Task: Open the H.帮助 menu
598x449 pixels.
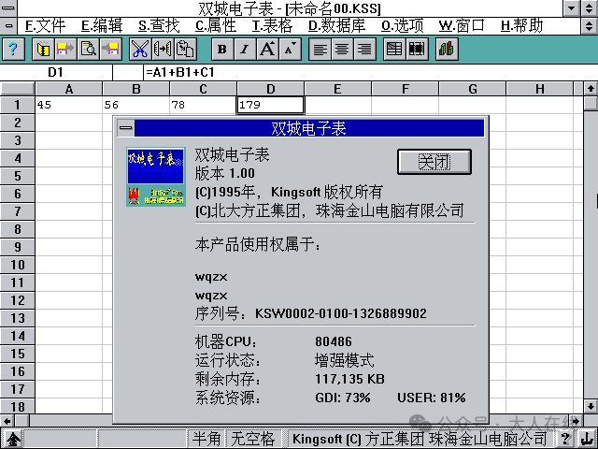Action: pos(521,26)
